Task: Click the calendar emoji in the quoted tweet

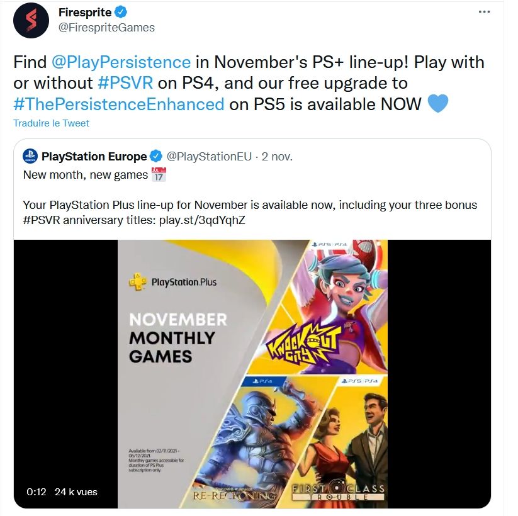Action: coord(159,175)
